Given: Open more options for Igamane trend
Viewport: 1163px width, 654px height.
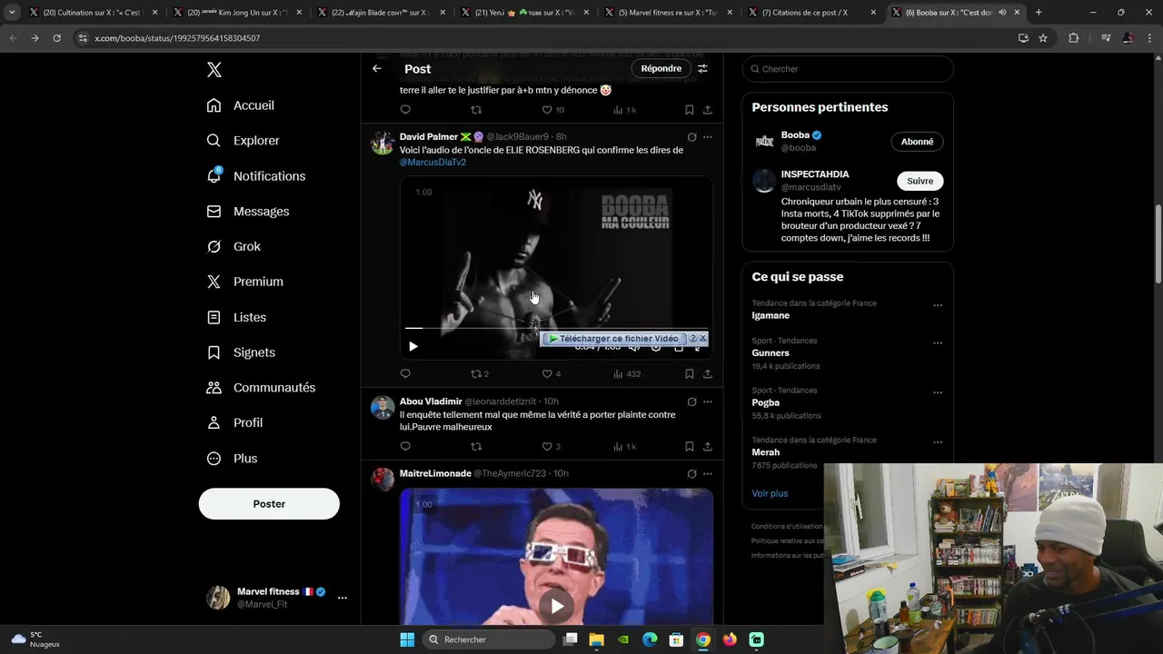Looking at the screenshot, I should [x=938, y=305].
